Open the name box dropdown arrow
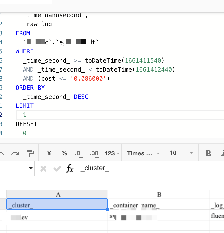 point(31,168)
